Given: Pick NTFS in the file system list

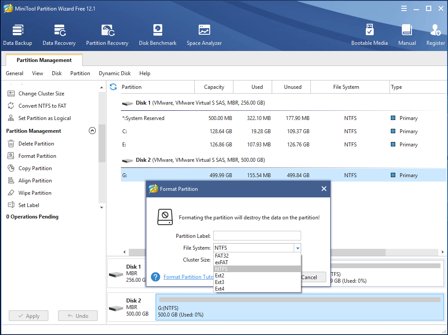Looking at the screenshot, I should [x=257, y=269].
